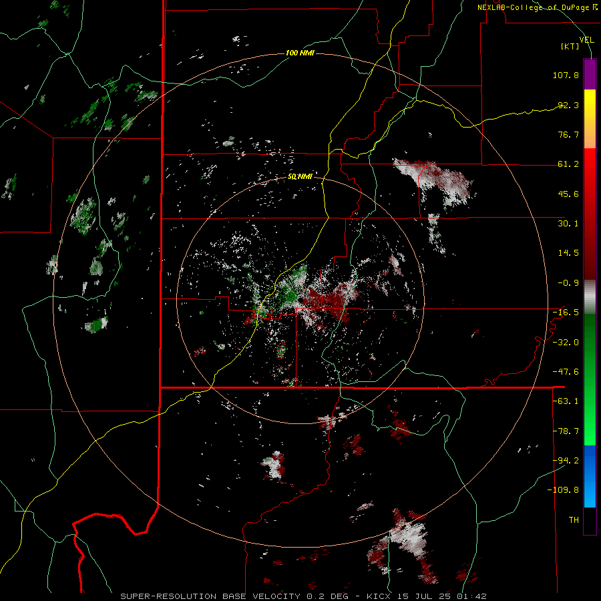This screenshot has height=601, width=601.
Task: Click the green segment of color bar
Action: click(590, 379)
